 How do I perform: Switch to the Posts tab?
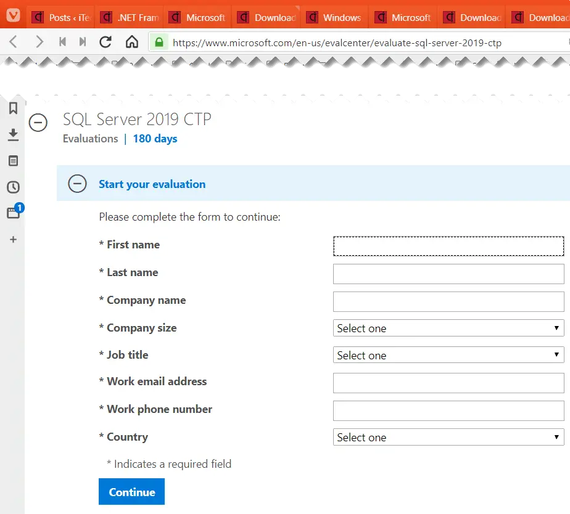(62, 17)
